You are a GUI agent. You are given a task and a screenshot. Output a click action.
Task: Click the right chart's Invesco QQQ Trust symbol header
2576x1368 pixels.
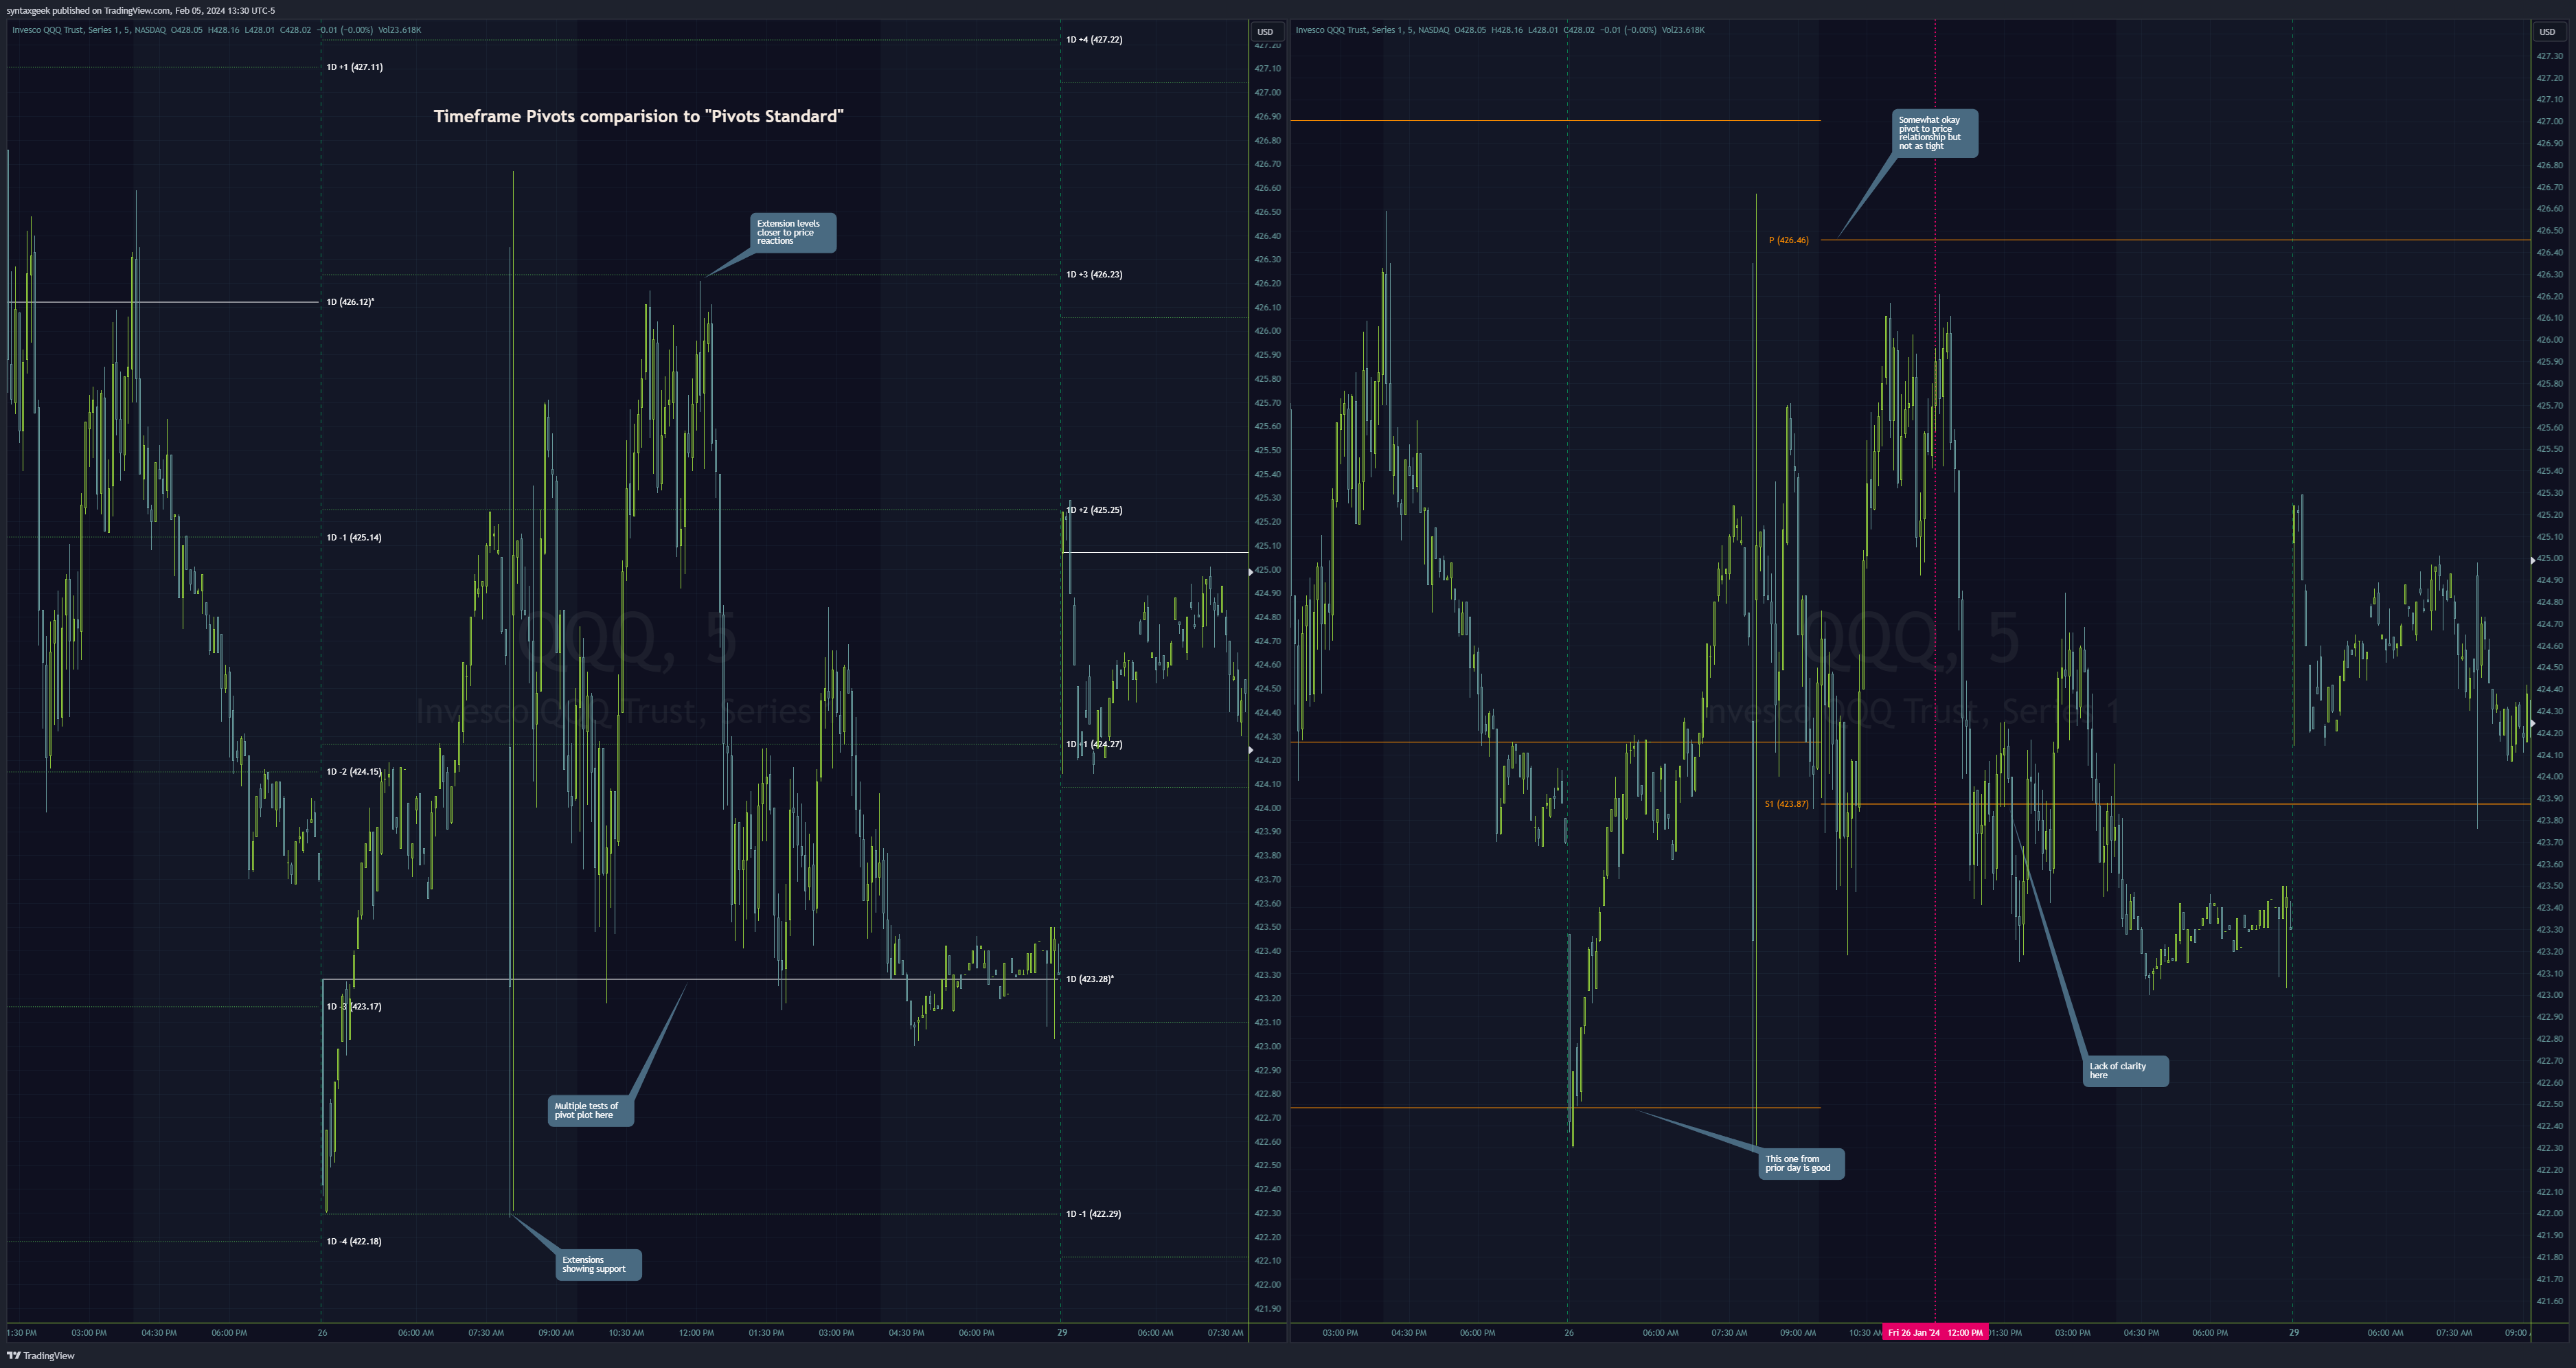pos(1373,30)
